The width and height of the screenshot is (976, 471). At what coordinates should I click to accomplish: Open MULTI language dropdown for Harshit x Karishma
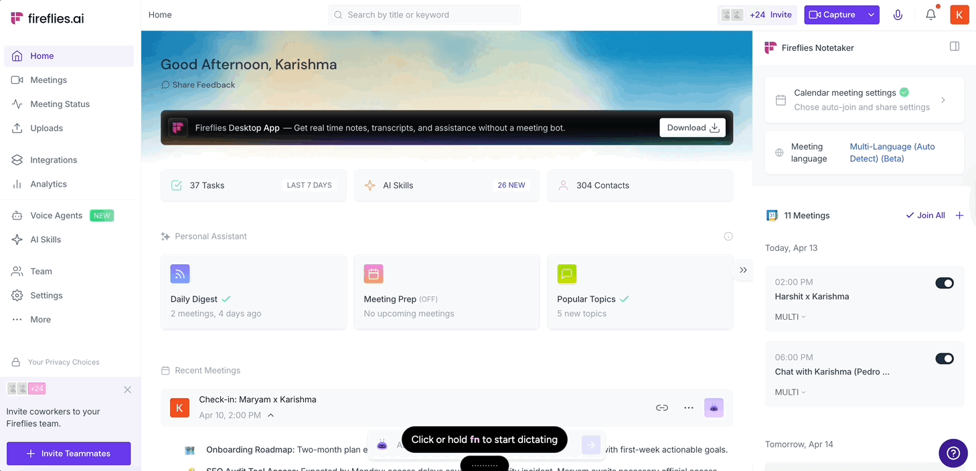point(791,317)
